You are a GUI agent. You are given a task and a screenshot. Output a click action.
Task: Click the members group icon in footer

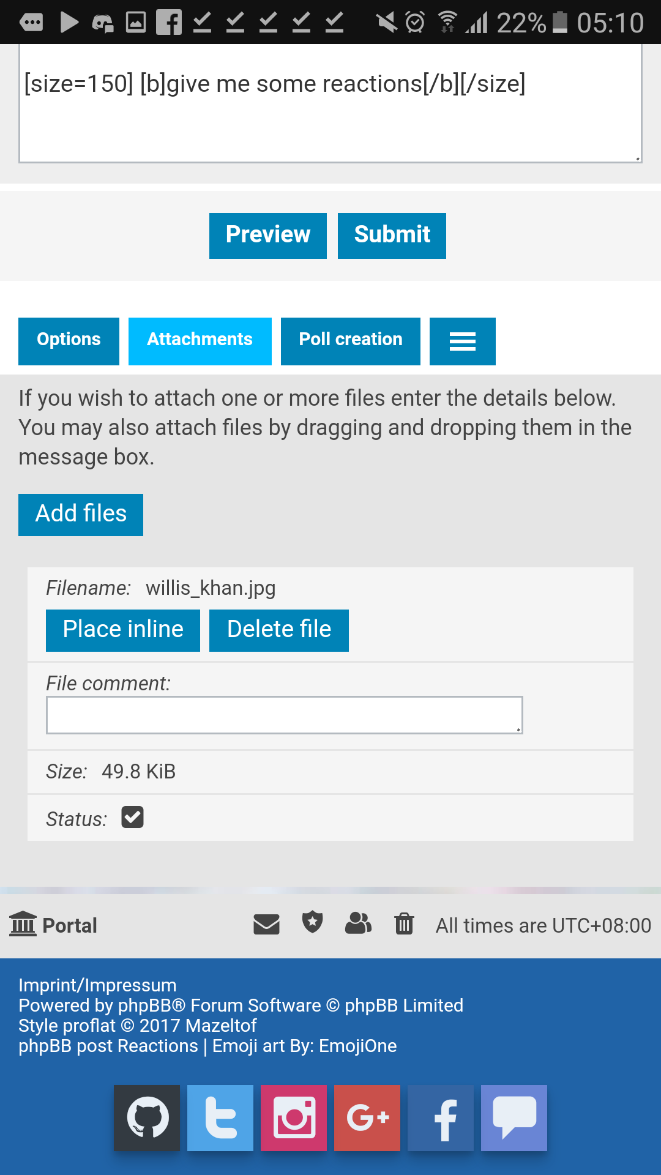click(359, 923)
